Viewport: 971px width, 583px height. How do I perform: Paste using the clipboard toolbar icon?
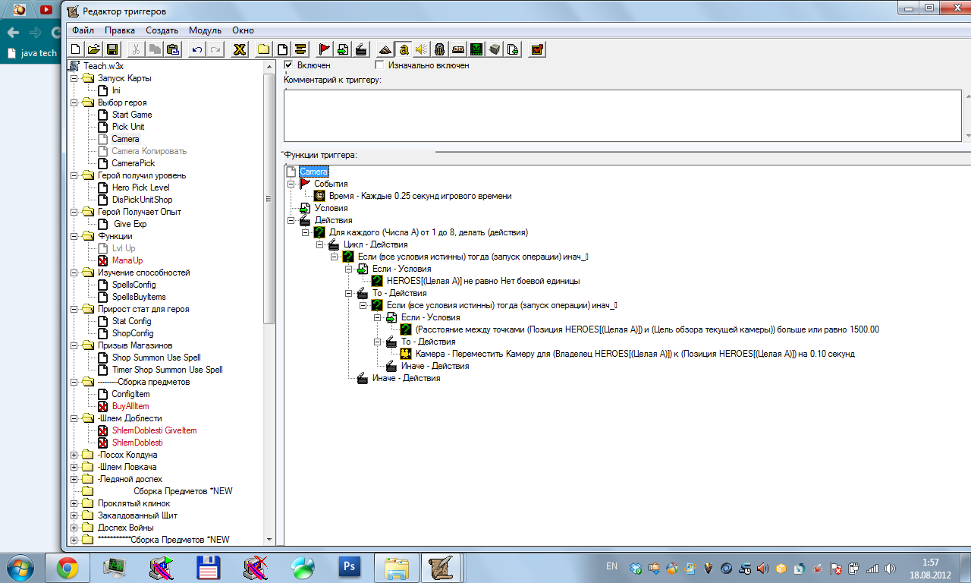[x=173, y=49]
